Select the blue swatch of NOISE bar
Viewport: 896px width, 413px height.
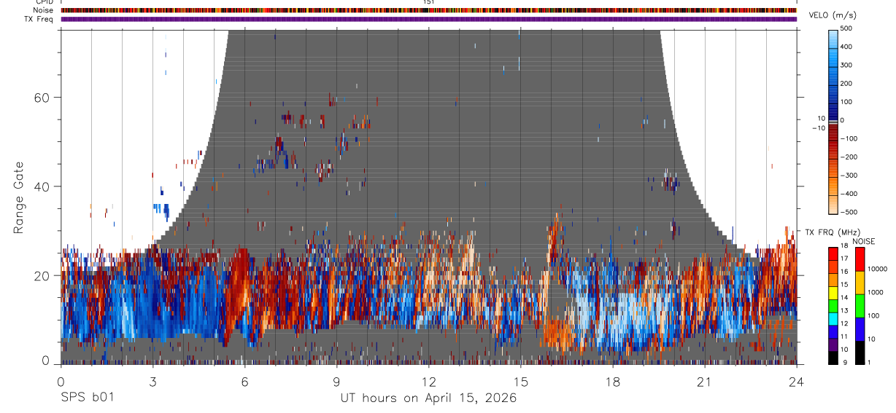click(x=860, y=329)
